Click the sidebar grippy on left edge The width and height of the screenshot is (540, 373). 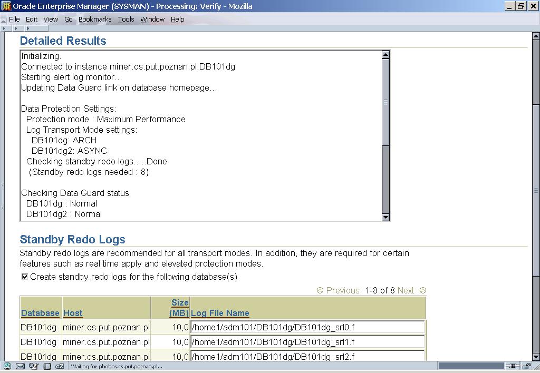click(2, 197)
